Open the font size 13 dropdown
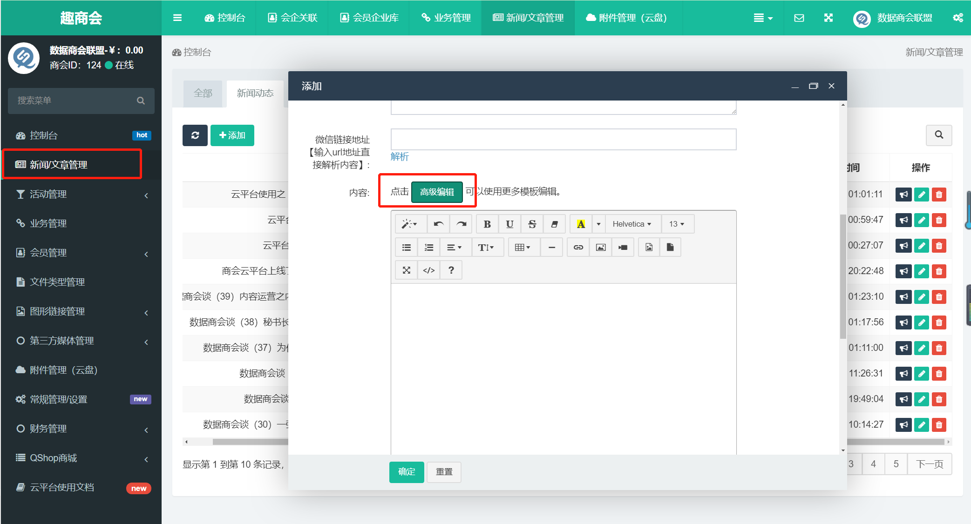The height and width of the screenshot is (524, 971). pyautogui.click(x=676, y=224)
